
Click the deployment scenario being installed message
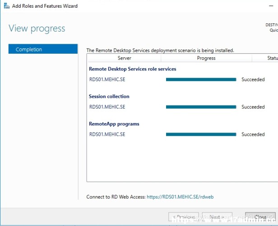160,51
